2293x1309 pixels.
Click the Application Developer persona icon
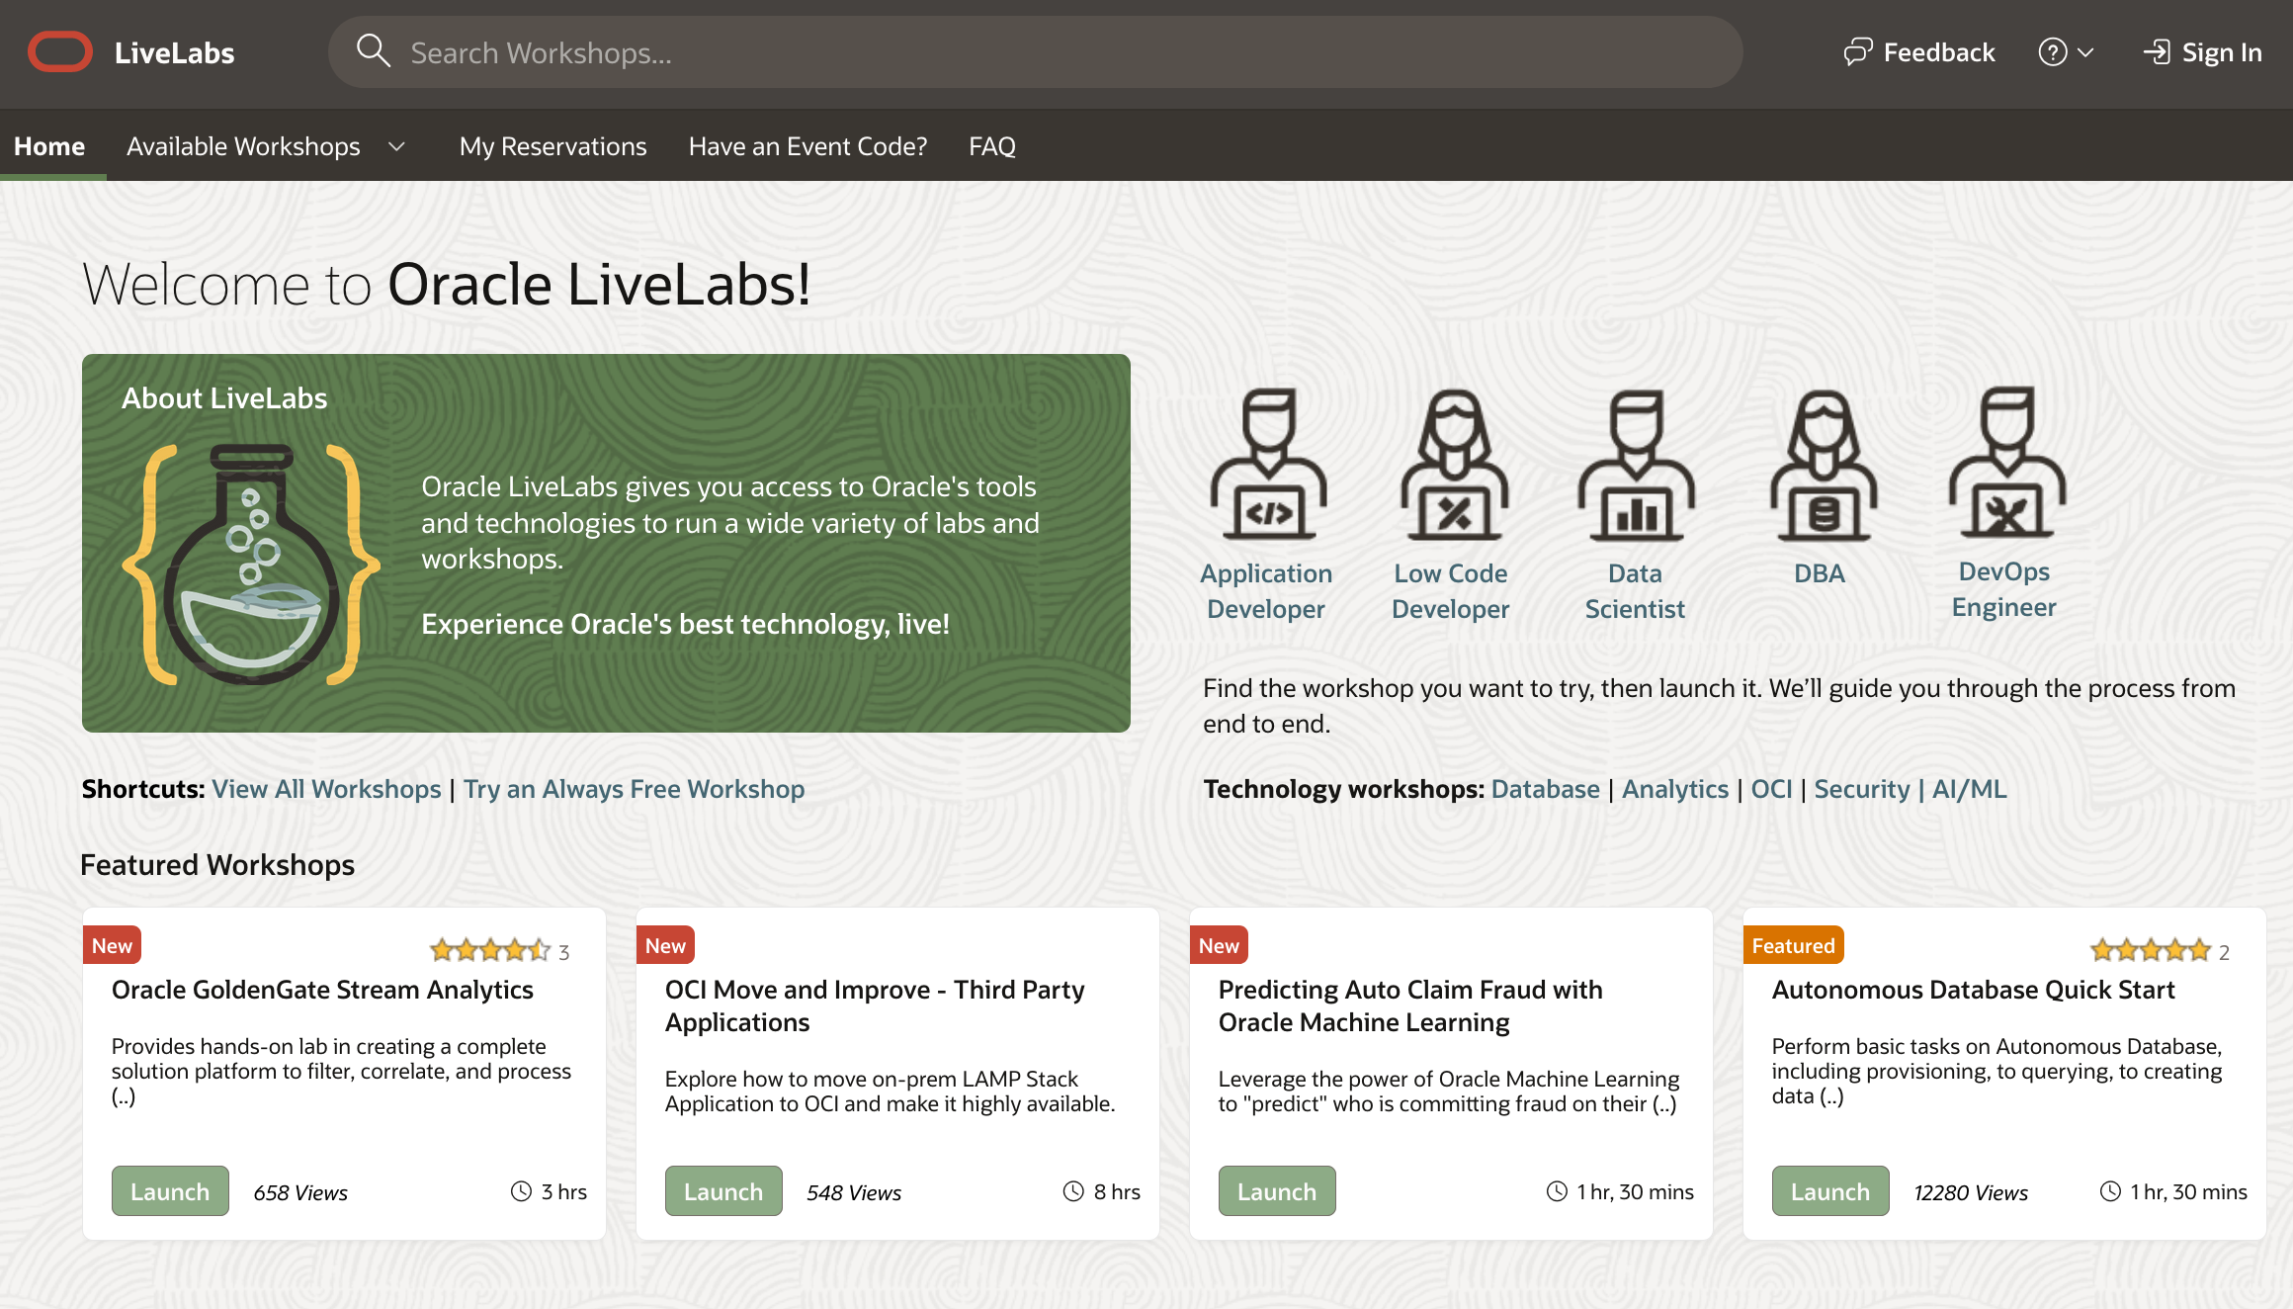1268,464
